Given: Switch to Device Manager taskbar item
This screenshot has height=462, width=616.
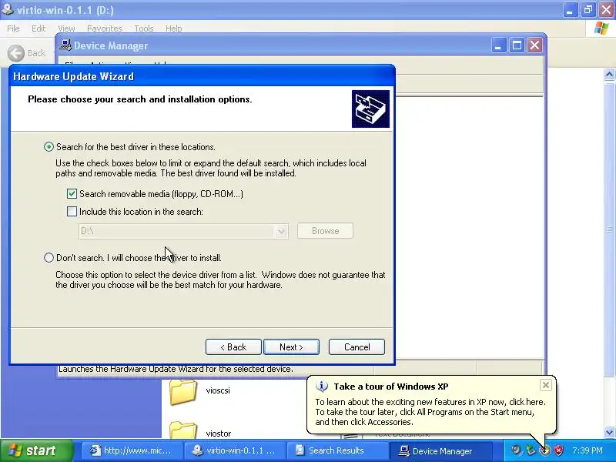Looking at the screenshot, I should point(440,450).
